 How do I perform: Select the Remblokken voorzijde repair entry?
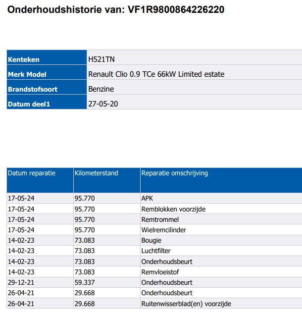[x=173, y=209]
